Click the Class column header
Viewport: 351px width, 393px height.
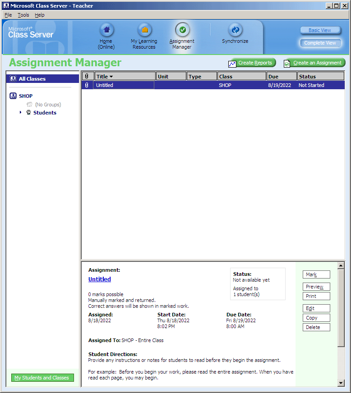click(x=242, y=76)
